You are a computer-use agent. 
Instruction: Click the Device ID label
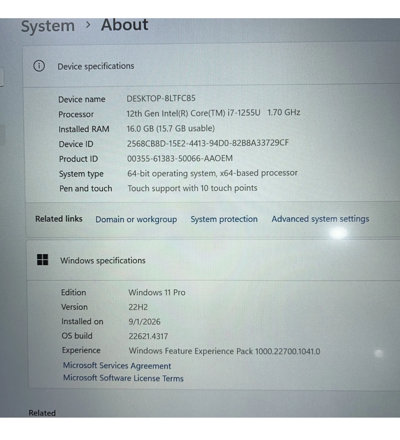click(x=76, y=144)
